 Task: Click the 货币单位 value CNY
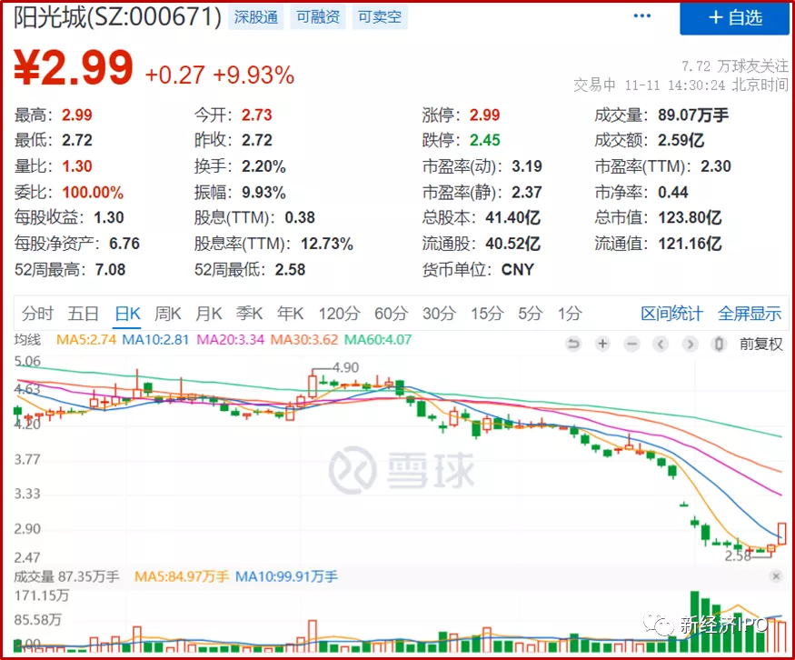pos(518,270)
